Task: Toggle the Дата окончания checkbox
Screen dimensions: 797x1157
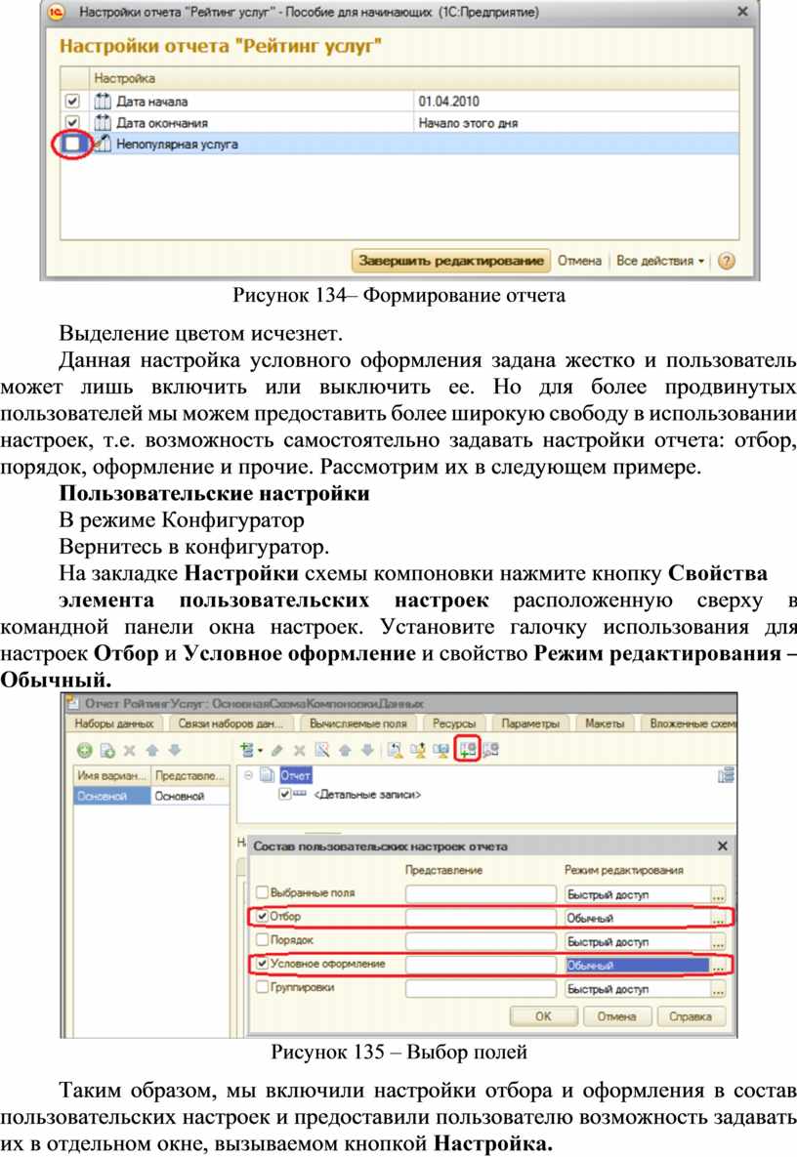Action: coord(72,122)
